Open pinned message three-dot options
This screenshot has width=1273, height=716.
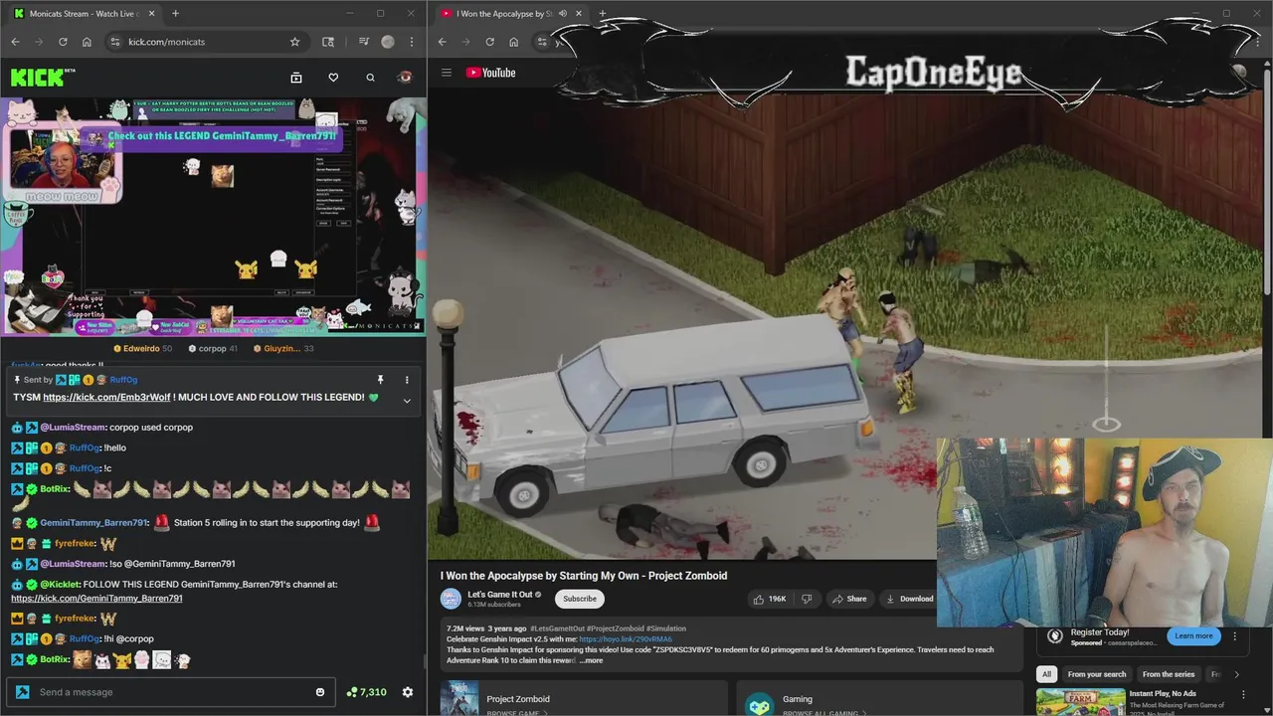click(406, 380)
